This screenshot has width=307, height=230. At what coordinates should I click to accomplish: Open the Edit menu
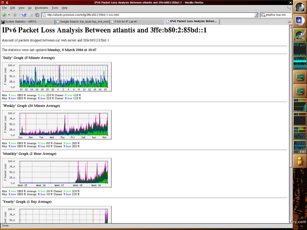[13, 8]
